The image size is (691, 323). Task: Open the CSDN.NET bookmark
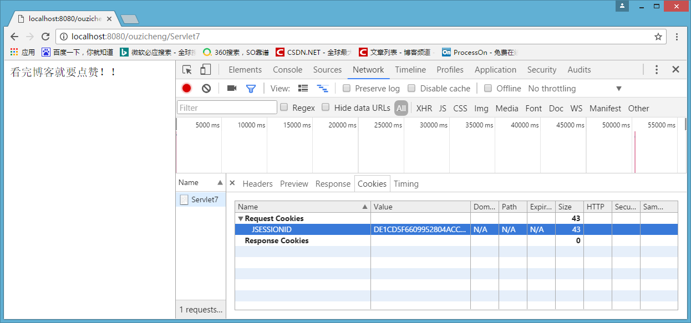(314, 52)
